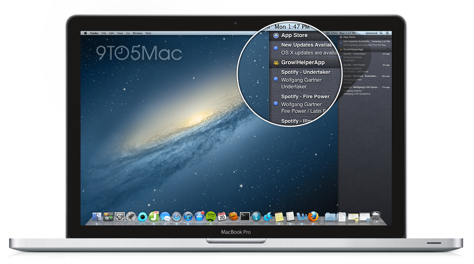Image resolution: width=474 pixels, height=264 pixels.
Task: Open the Window menu
Action: 137,33
